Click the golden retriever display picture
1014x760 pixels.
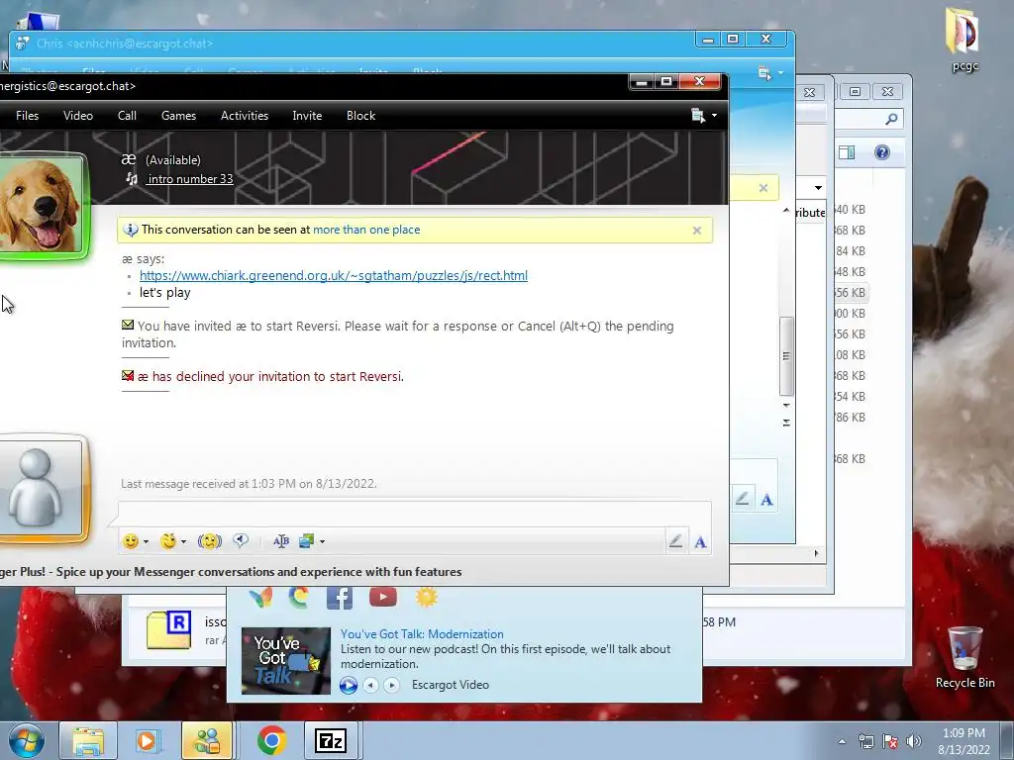(41, 206)
